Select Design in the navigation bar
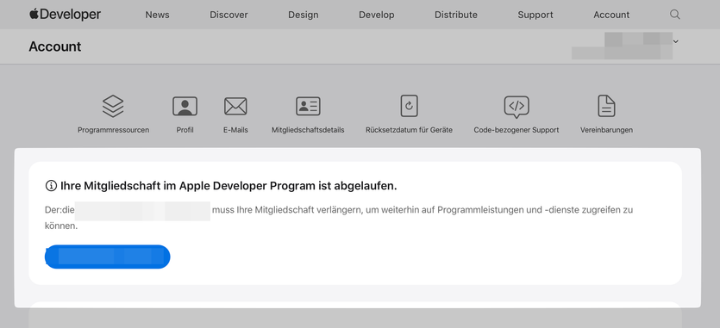 pyautogui.click(x=303, y=15)
